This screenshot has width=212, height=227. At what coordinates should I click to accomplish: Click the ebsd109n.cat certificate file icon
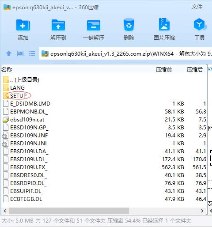[6, 119]
